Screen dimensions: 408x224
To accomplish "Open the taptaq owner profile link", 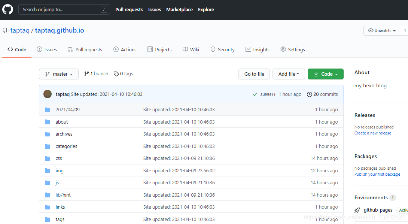I will [x=20, y=30].
